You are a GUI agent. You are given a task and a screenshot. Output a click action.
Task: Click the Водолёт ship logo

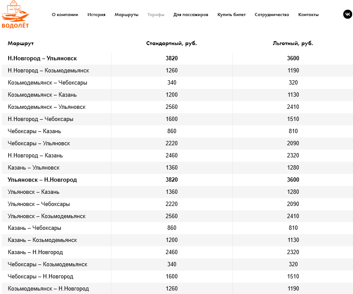pos(15,14)
